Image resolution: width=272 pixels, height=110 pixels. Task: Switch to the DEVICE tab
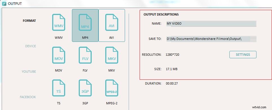tap(30, 46)
